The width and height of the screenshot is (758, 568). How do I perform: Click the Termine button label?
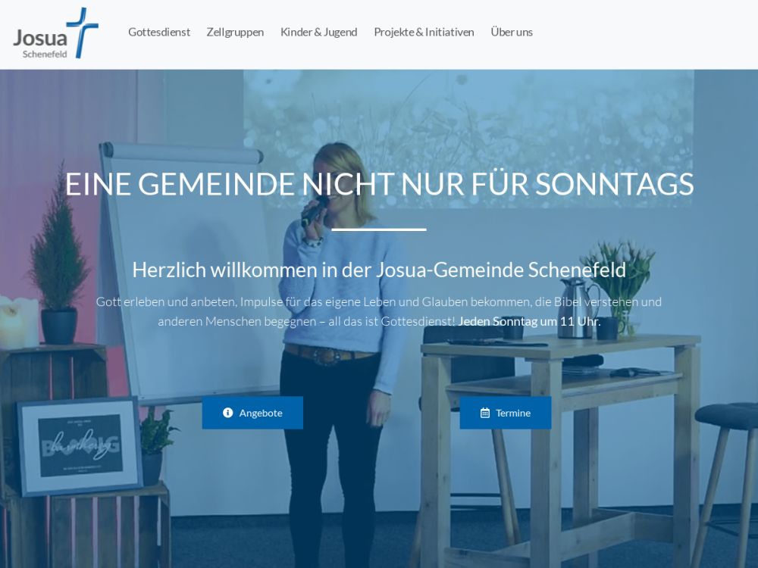[513, 413]
